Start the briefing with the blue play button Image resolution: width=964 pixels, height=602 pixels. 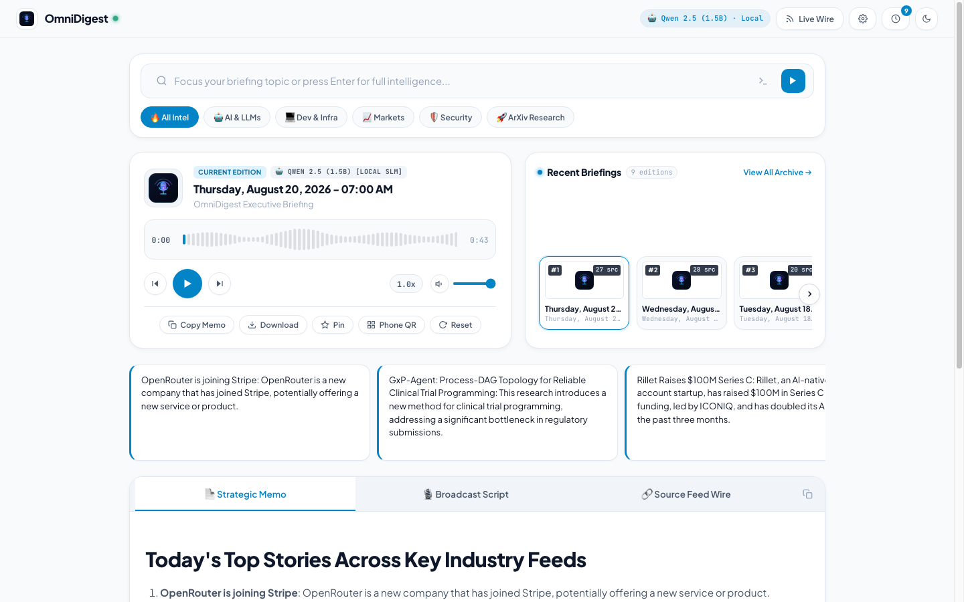(793, 81)
